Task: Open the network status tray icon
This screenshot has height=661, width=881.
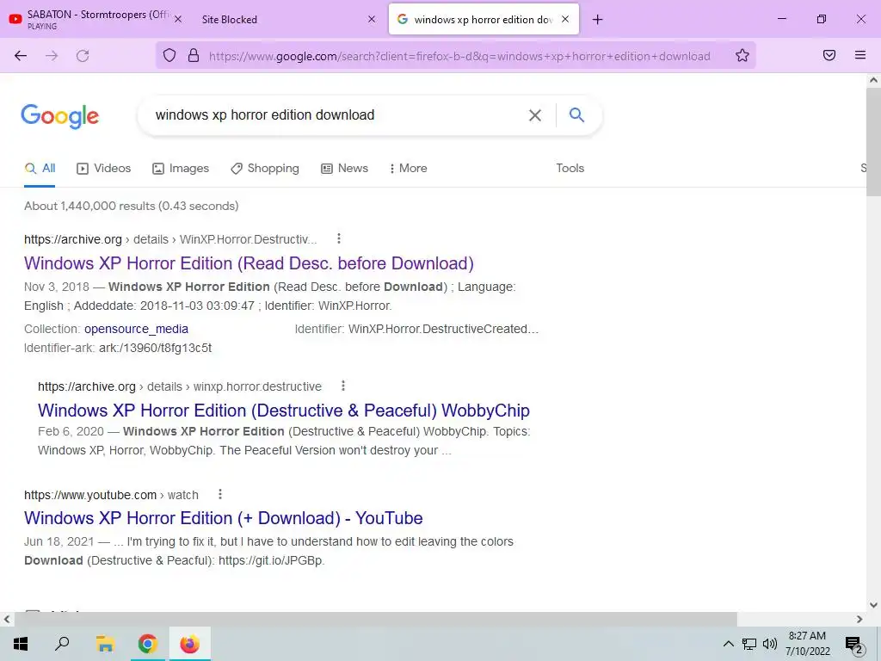Action: (749, 644)
